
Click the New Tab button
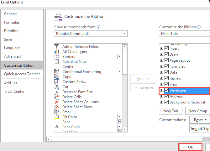pyautogui.click(x=171, y=111)
